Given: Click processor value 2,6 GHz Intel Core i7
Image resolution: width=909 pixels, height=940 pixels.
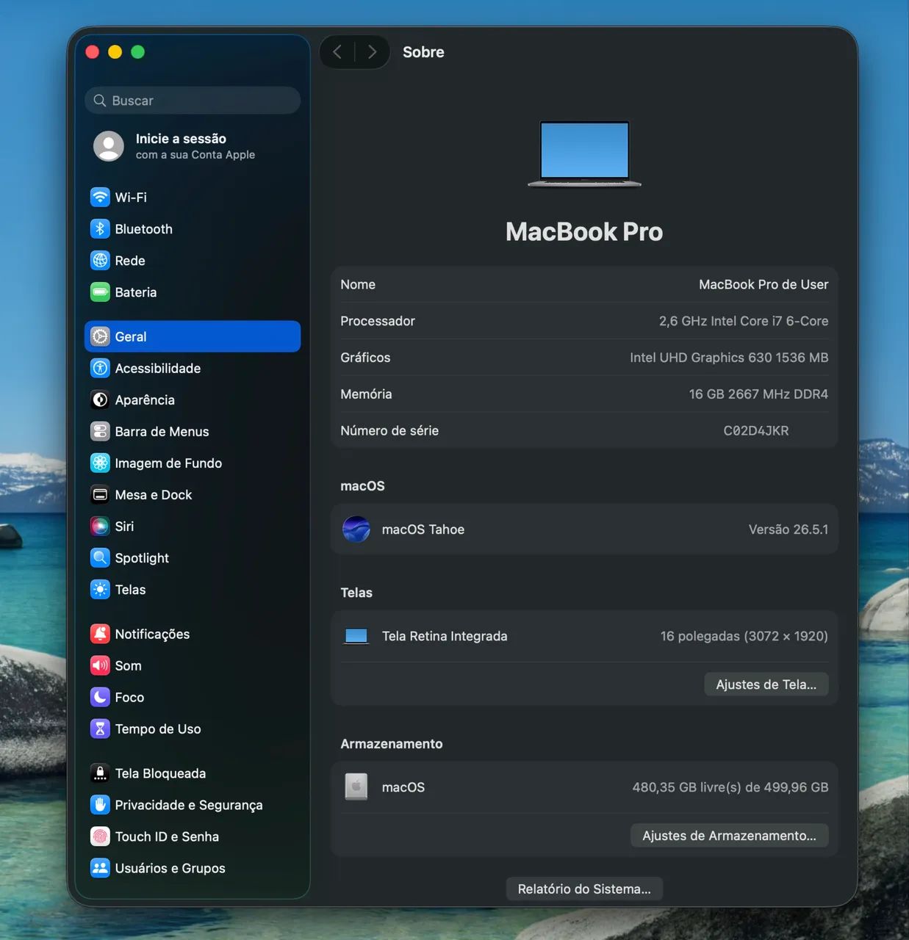Looking at the screenshot, I should point(743,321).
